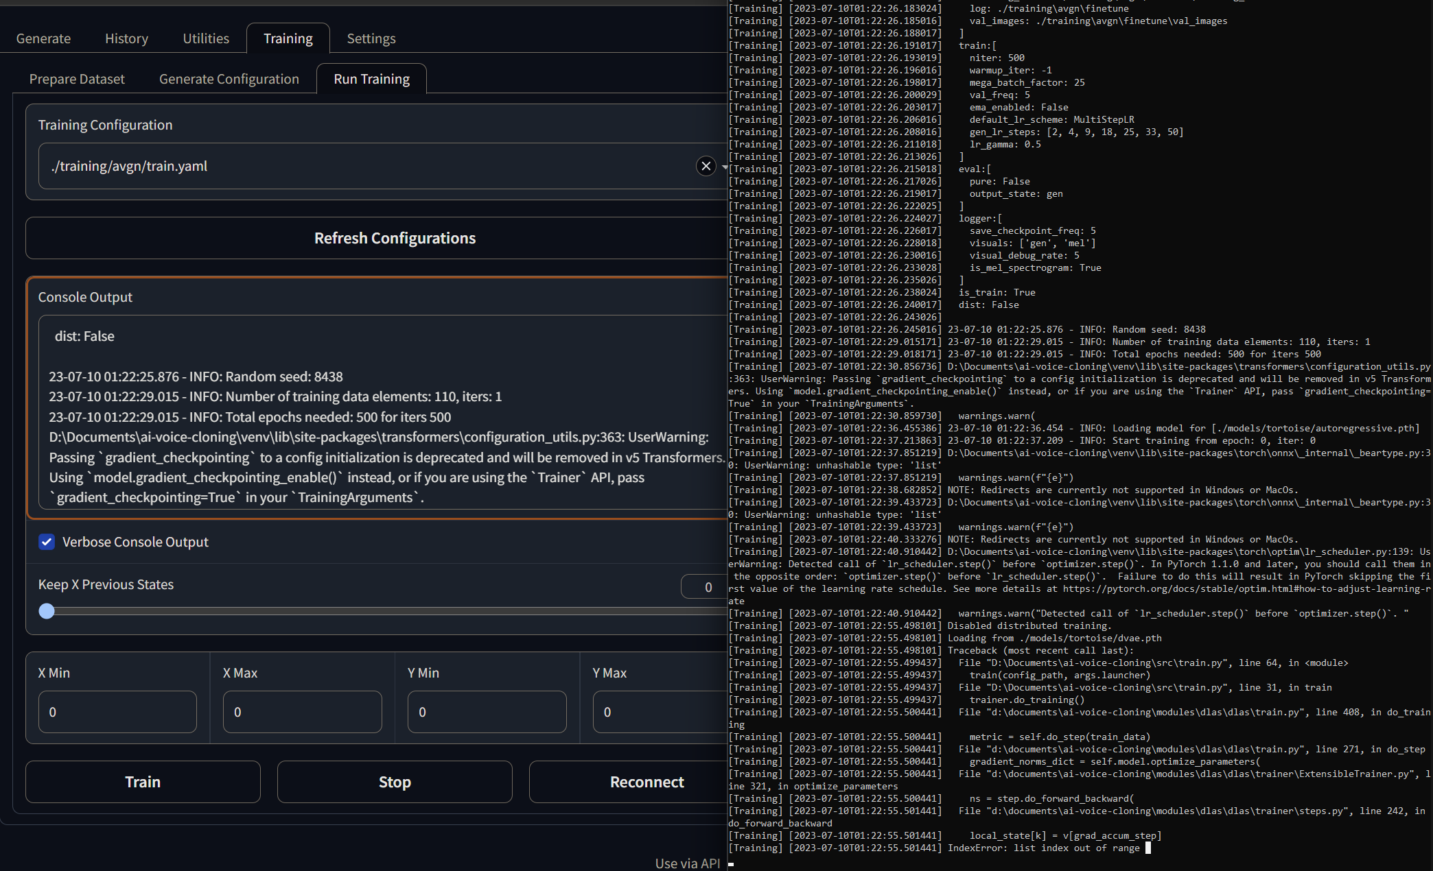The height and width of the screenshot is (871, 1433).
Task: Click 'is_mel_spectrogram: True' terminal line
Action: 1036,268
